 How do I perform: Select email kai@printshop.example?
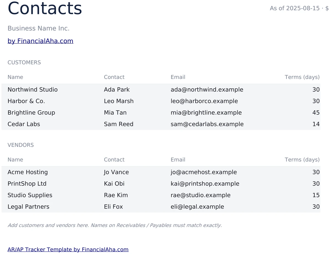205,184
